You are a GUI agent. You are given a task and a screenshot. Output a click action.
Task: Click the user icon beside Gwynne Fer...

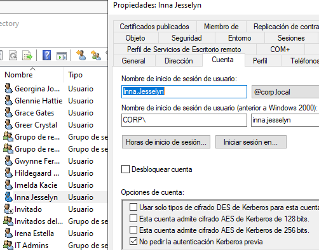pos(8,161)
